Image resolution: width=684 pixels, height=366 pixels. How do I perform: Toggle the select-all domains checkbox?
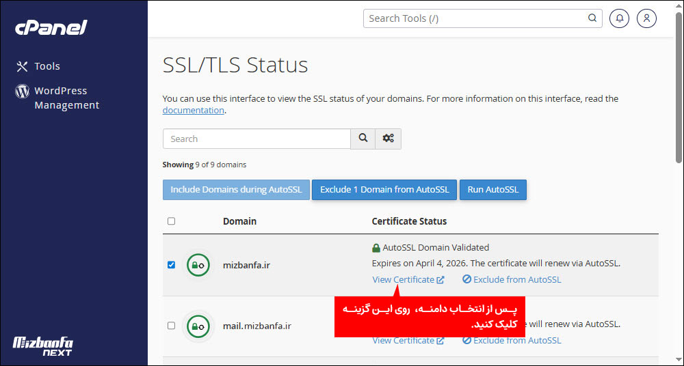pos(171,221)
